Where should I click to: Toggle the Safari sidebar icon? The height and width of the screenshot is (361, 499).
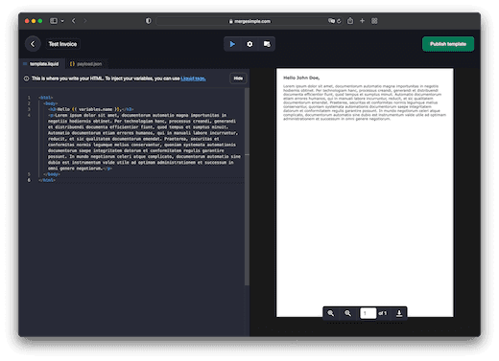pyautogui.click(x=54, y=21)
